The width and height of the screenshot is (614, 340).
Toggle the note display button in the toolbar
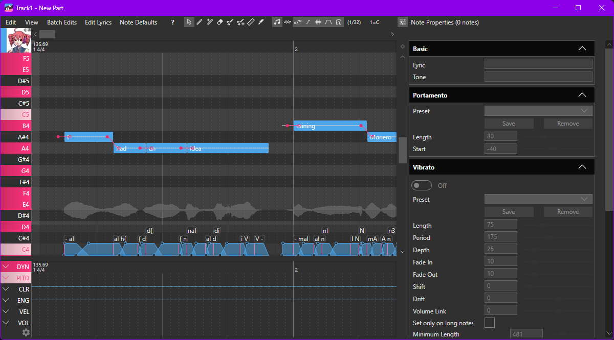pos(277,22)
